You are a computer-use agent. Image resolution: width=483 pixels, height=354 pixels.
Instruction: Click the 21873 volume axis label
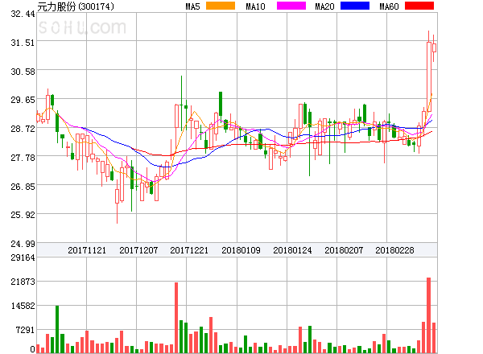coord(23,282)
